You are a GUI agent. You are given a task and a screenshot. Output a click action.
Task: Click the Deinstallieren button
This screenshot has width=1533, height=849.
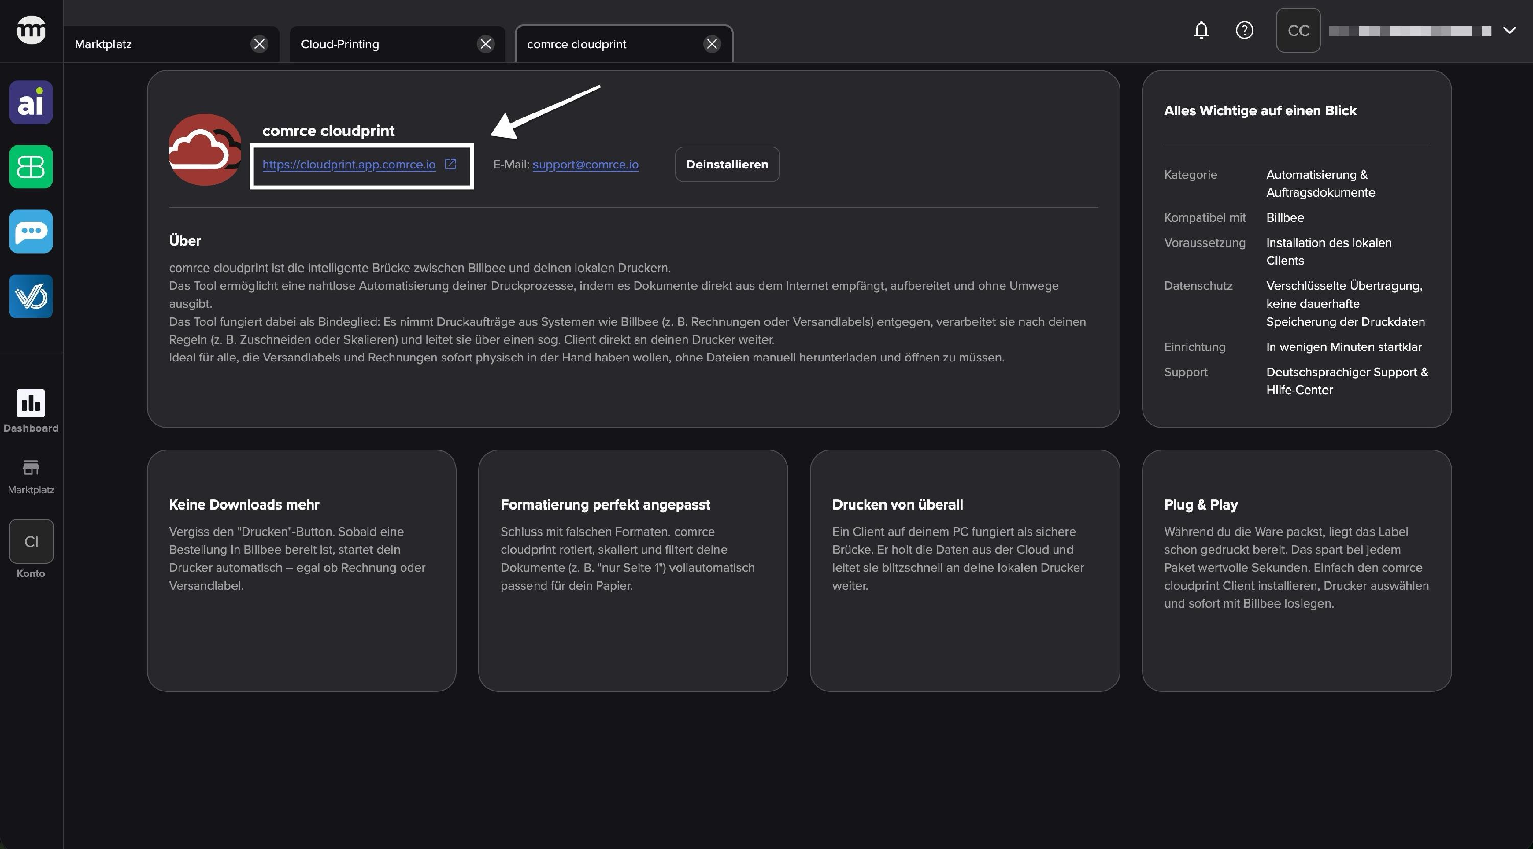(x=727, y=165)
